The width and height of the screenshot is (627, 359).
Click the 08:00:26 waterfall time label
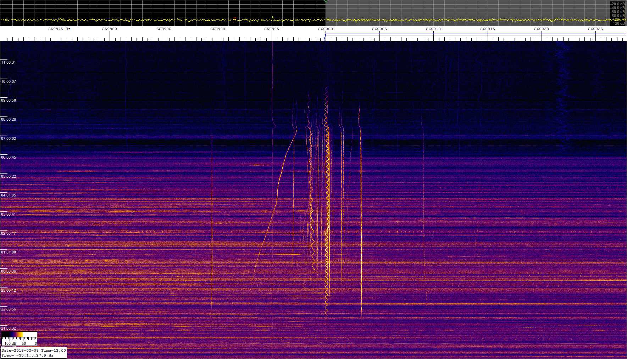[9, 119]
